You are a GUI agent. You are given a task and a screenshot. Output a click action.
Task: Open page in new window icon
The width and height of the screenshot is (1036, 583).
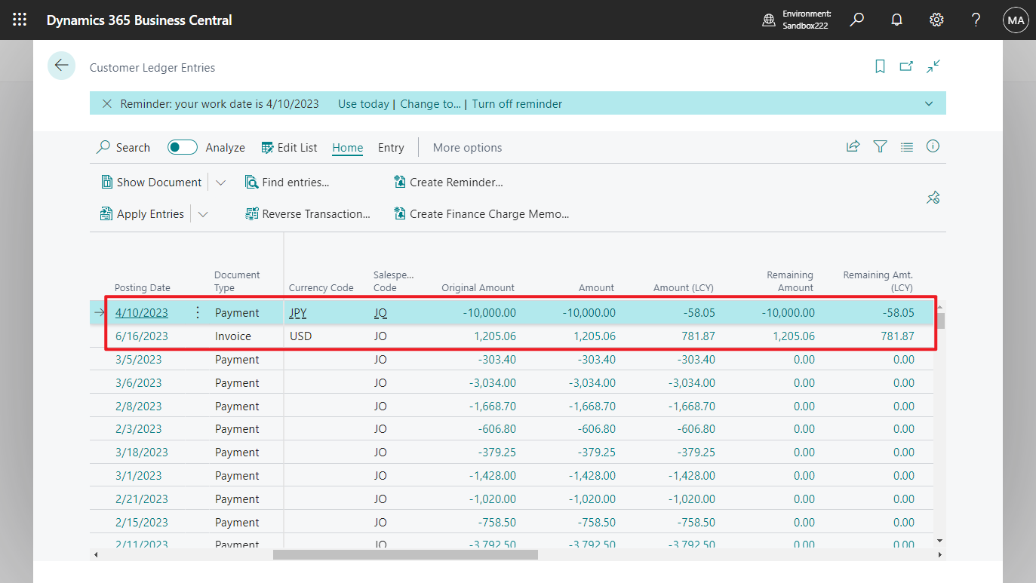906,66
